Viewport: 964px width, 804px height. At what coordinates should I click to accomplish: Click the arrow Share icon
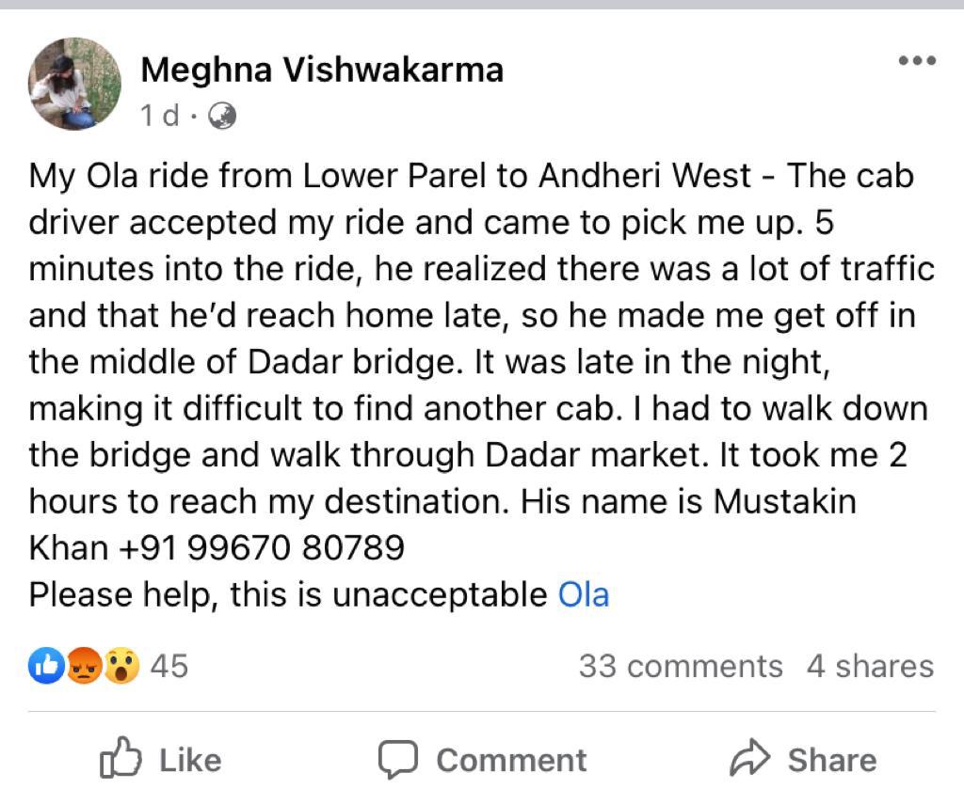click(x=749, y=759)
